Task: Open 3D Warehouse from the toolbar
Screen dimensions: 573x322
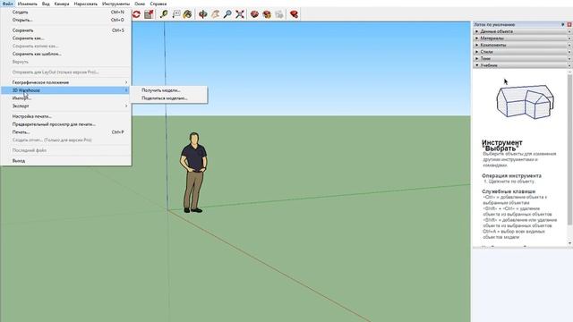Action: tap(254, 14)
